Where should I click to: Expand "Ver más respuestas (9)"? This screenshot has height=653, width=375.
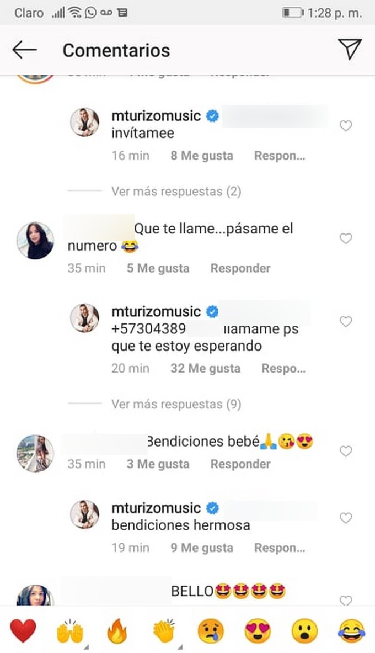tap(176, 404)
